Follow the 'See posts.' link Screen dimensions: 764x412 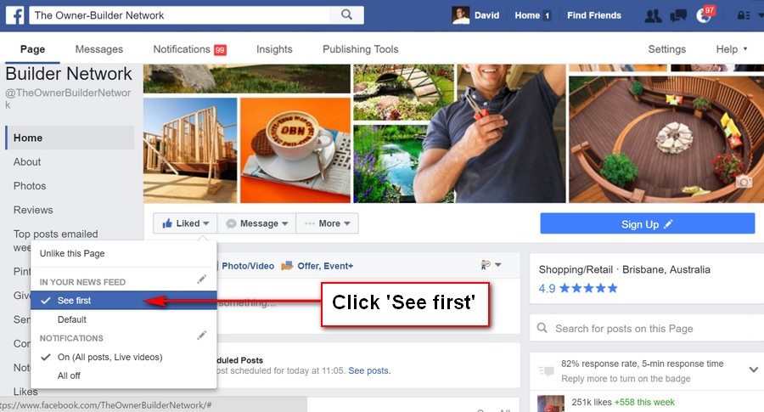click(369, 370)
